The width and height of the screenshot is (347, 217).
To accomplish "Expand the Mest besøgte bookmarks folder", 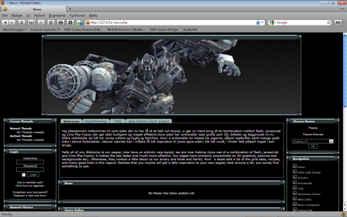I will pyautogui.click(x=15, y=30).
